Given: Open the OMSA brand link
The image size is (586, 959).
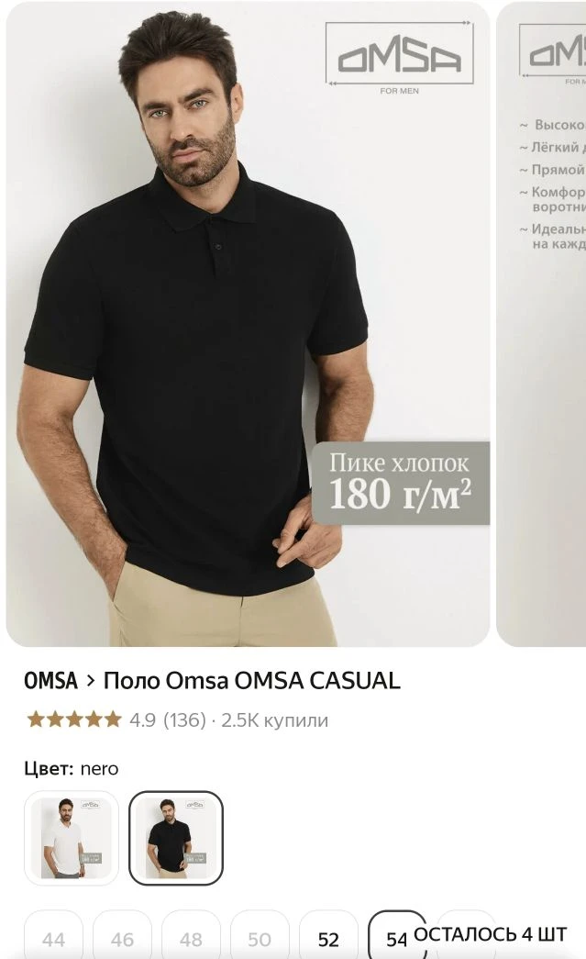Looking at the screenshot, I should [50, 681].
